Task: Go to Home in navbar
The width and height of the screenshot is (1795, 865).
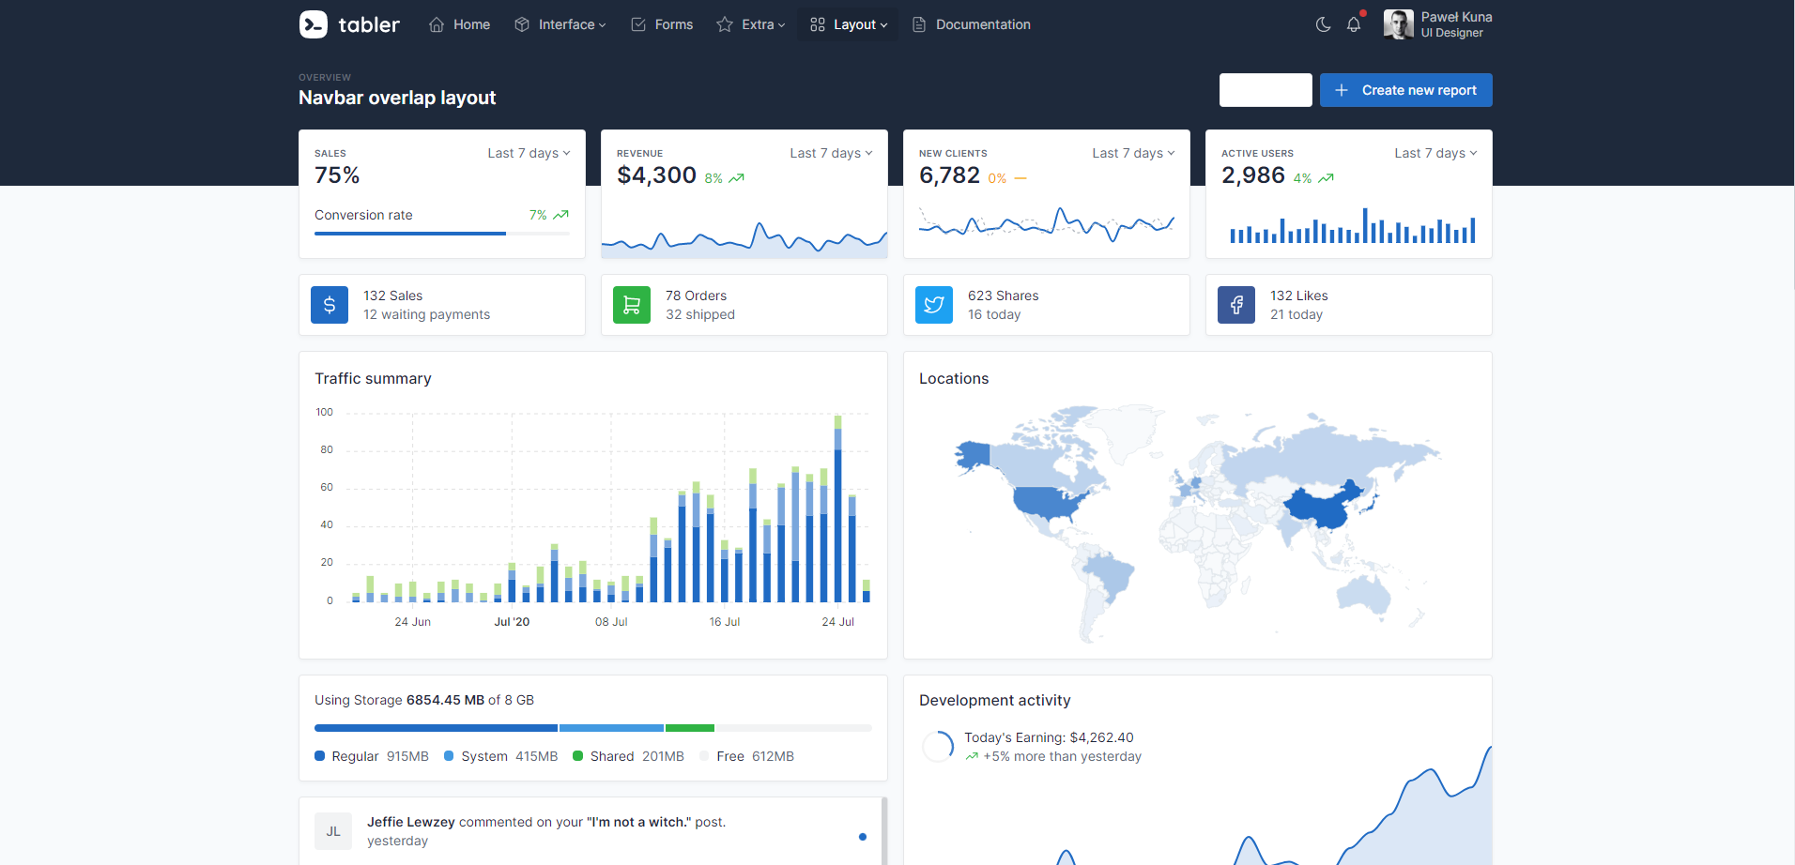Action: click(x=459, y=24)
